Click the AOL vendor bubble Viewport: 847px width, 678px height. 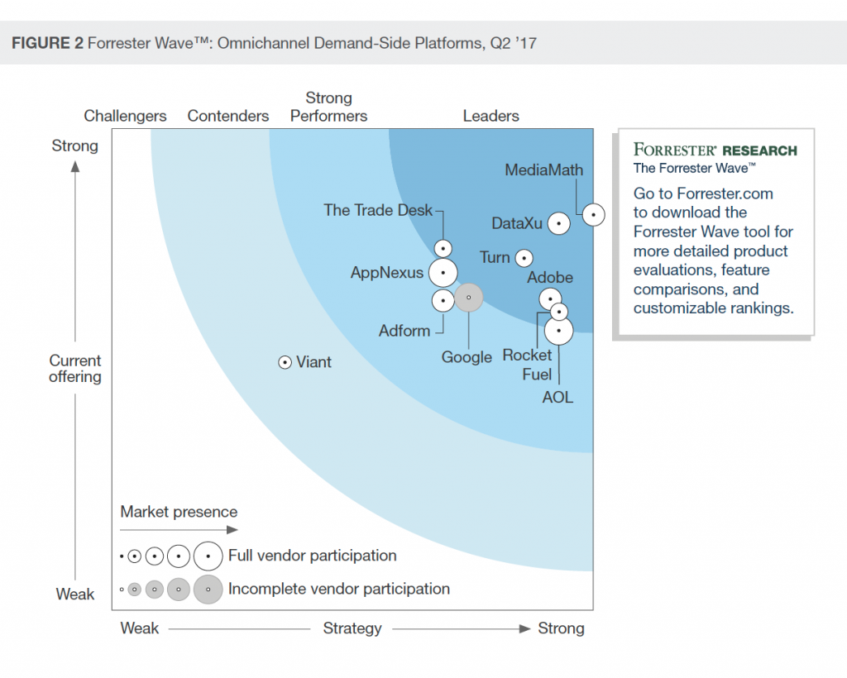point(558,331)
